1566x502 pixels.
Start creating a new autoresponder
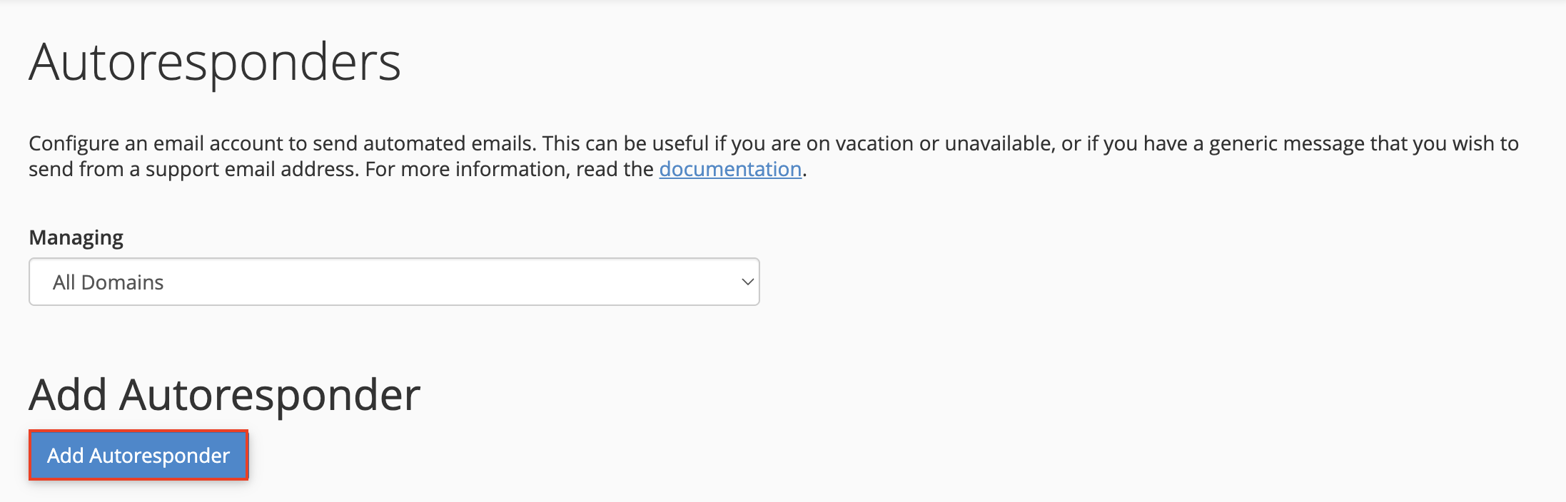138,455
